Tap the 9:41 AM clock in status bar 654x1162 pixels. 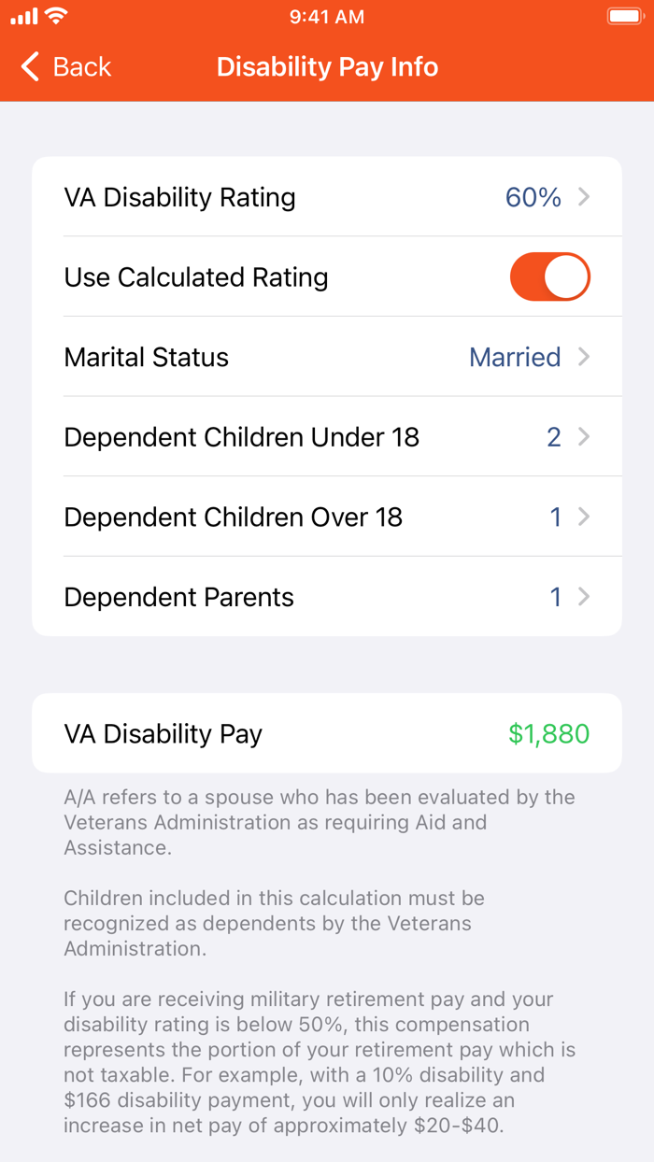pyautogui.click(x=327, y=16)
